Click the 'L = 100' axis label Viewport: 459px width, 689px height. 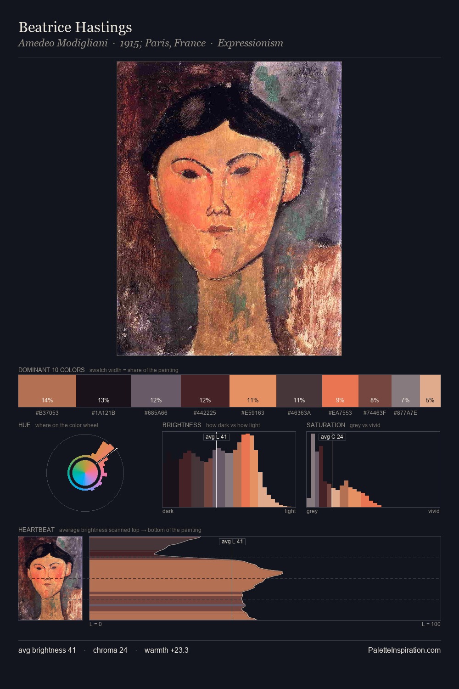point(431,624)
